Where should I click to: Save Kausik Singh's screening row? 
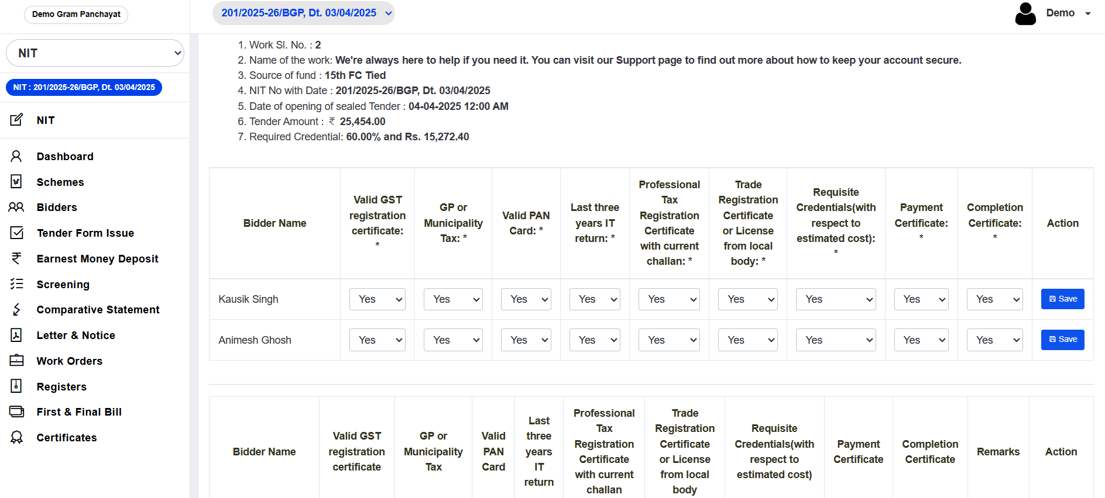pos(1062,299)
